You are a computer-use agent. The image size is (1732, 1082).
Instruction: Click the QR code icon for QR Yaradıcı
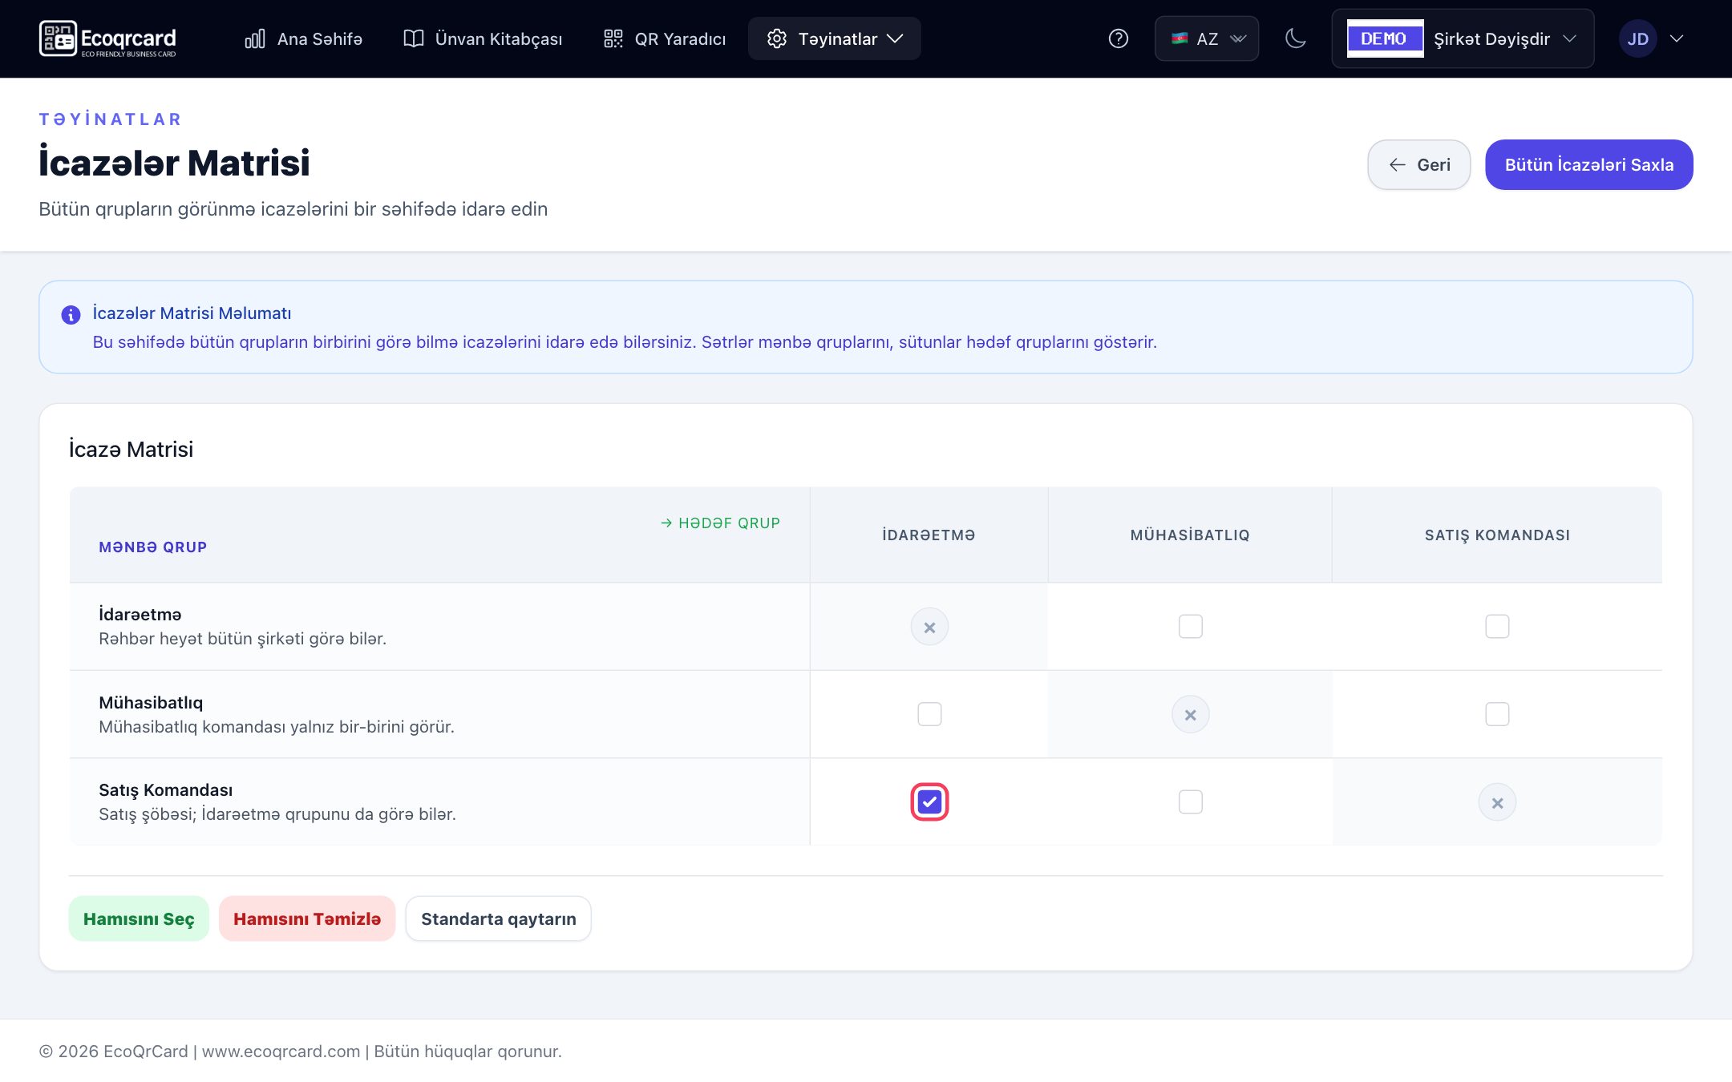click(x=613, y=38)
